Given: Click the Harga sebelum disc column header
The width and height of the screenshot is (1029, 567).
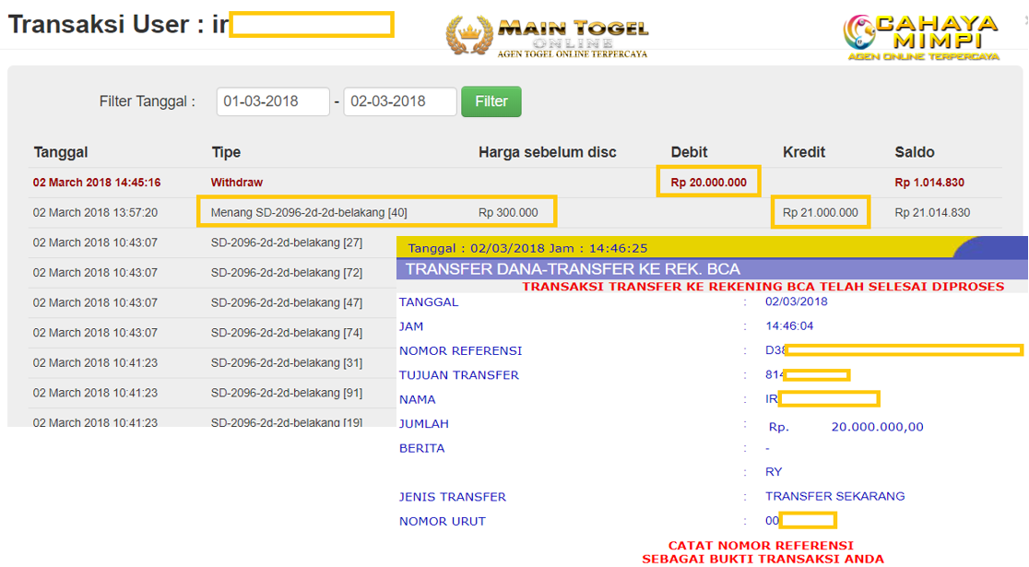Looking at the screenshot, I should [547, 152].
